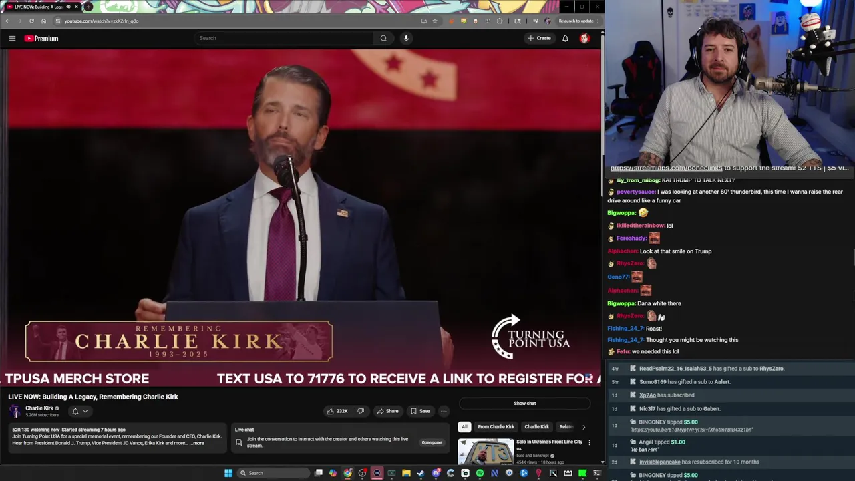Click the live stream video player
Screen dimensions: 855x481
[x=301, y=218]
